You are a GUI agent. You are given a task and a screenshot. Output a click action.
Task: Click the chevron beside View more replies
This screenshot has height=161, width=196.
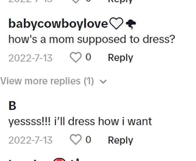(x=104, y=81)
